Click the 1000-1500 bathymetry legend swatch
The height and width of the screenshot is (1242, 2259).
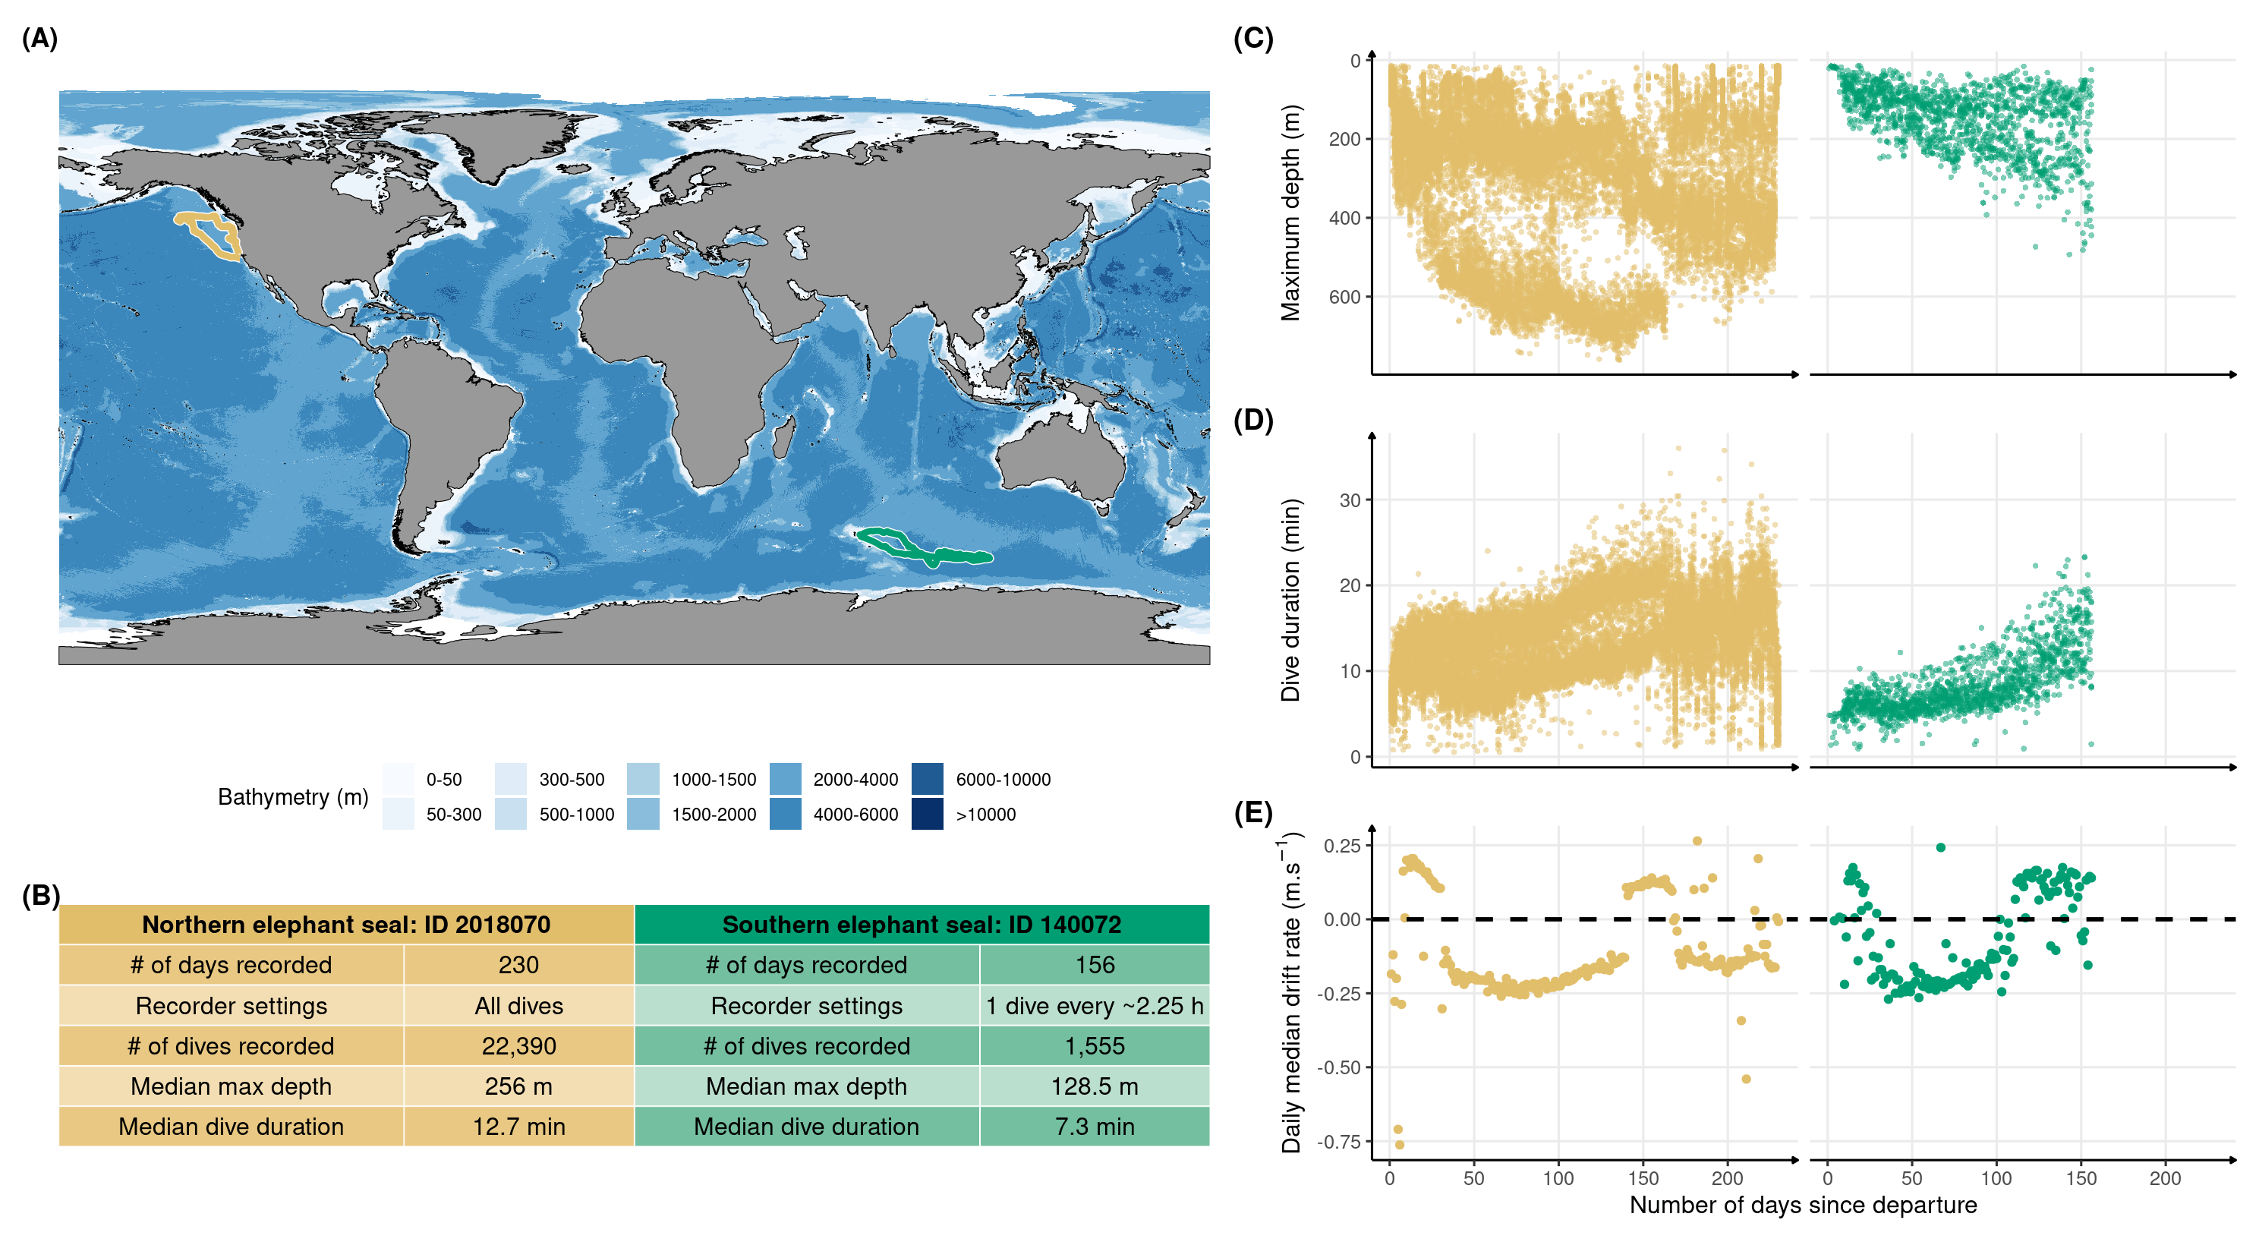643,779
